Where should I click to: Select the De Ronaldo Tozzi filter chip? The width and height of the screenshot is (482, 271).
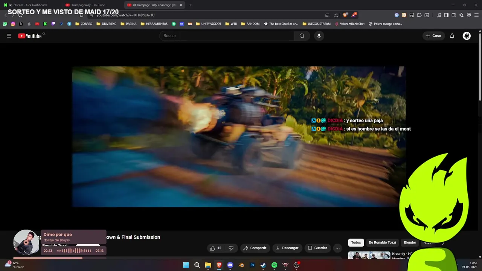click(x=382, y=242)
